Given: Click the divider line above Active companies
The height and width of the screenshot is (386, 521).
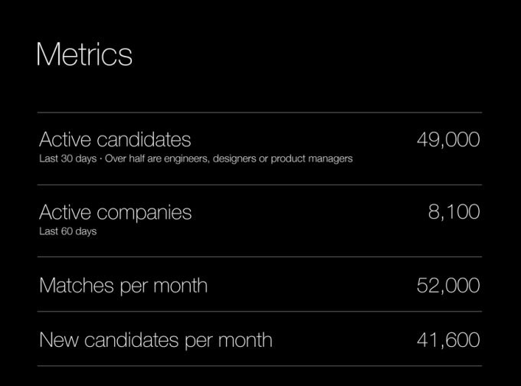Looking at the screenshot, I should [x=259, y=185].
